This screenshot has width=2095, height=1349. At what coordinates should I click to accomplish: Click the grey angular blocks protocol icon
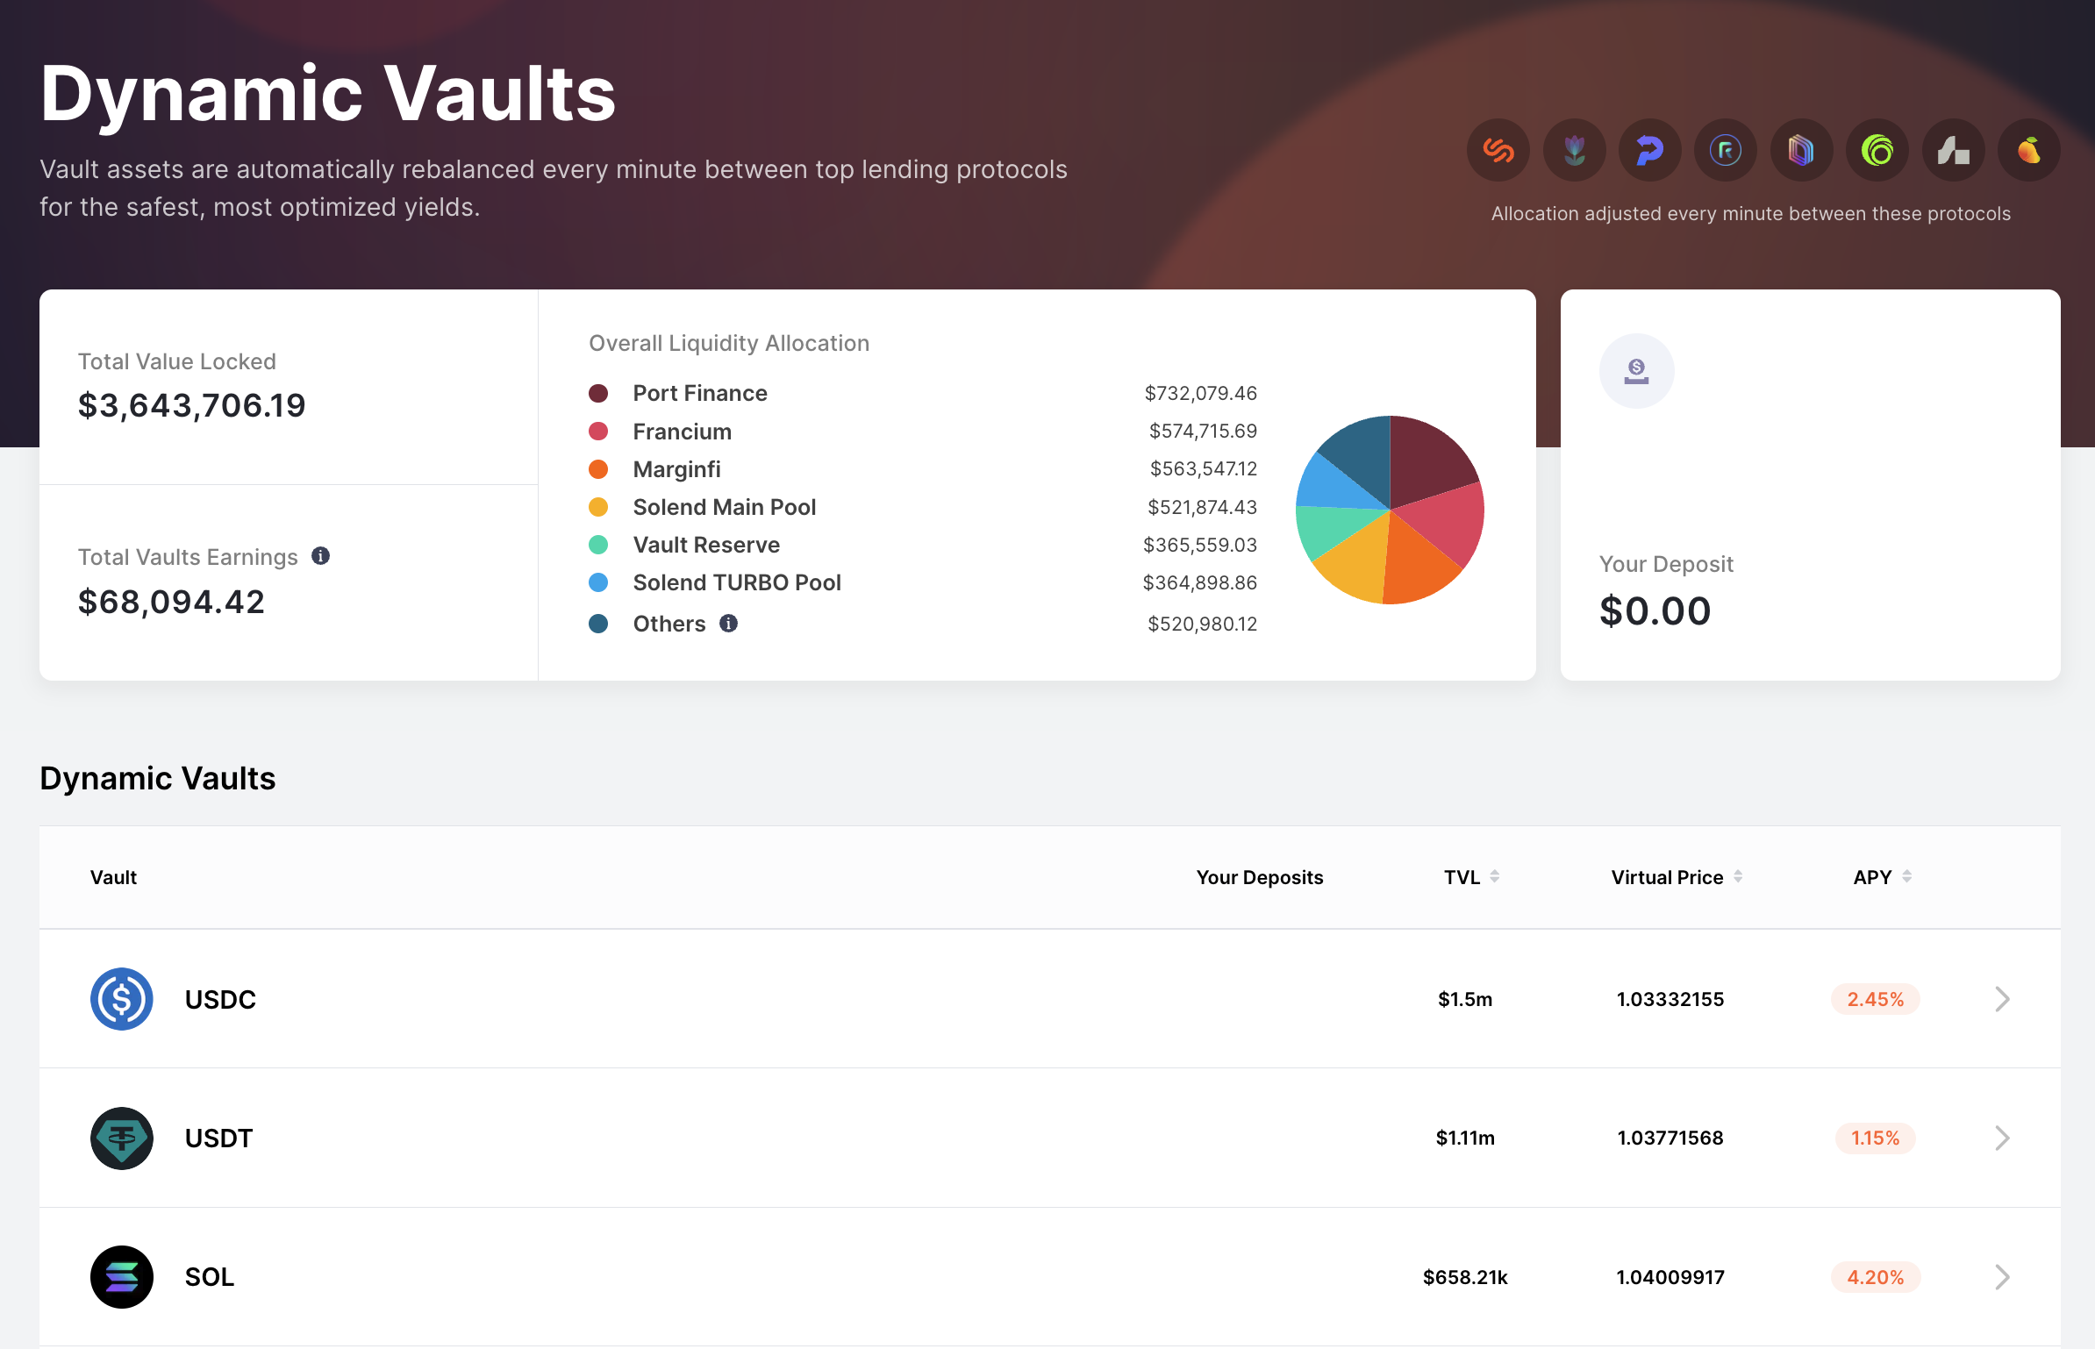pos(1954,151)
